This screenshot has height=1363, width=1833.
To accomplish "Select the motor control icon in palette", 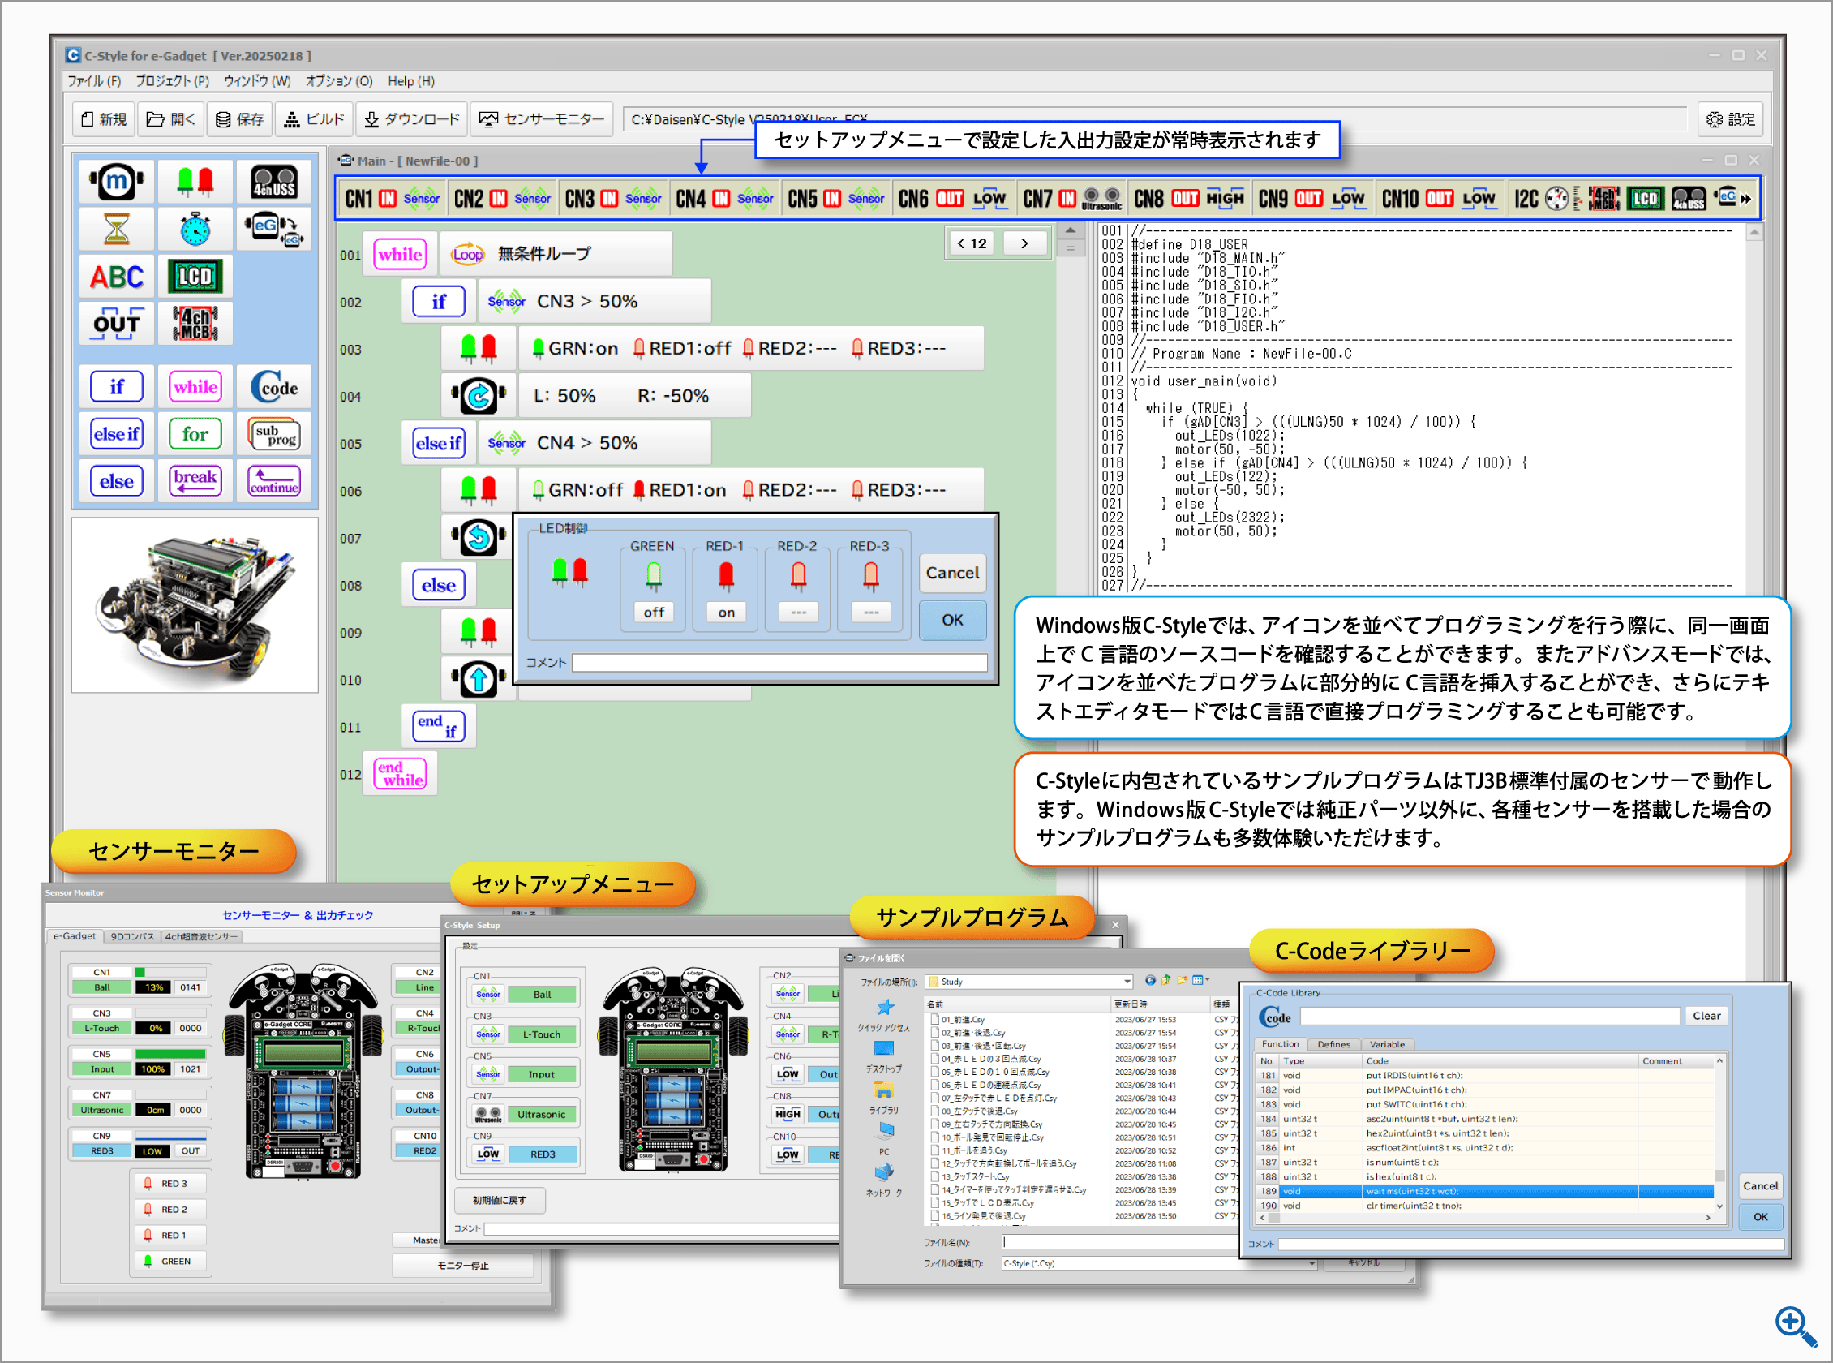I will (x=116, y=182).
